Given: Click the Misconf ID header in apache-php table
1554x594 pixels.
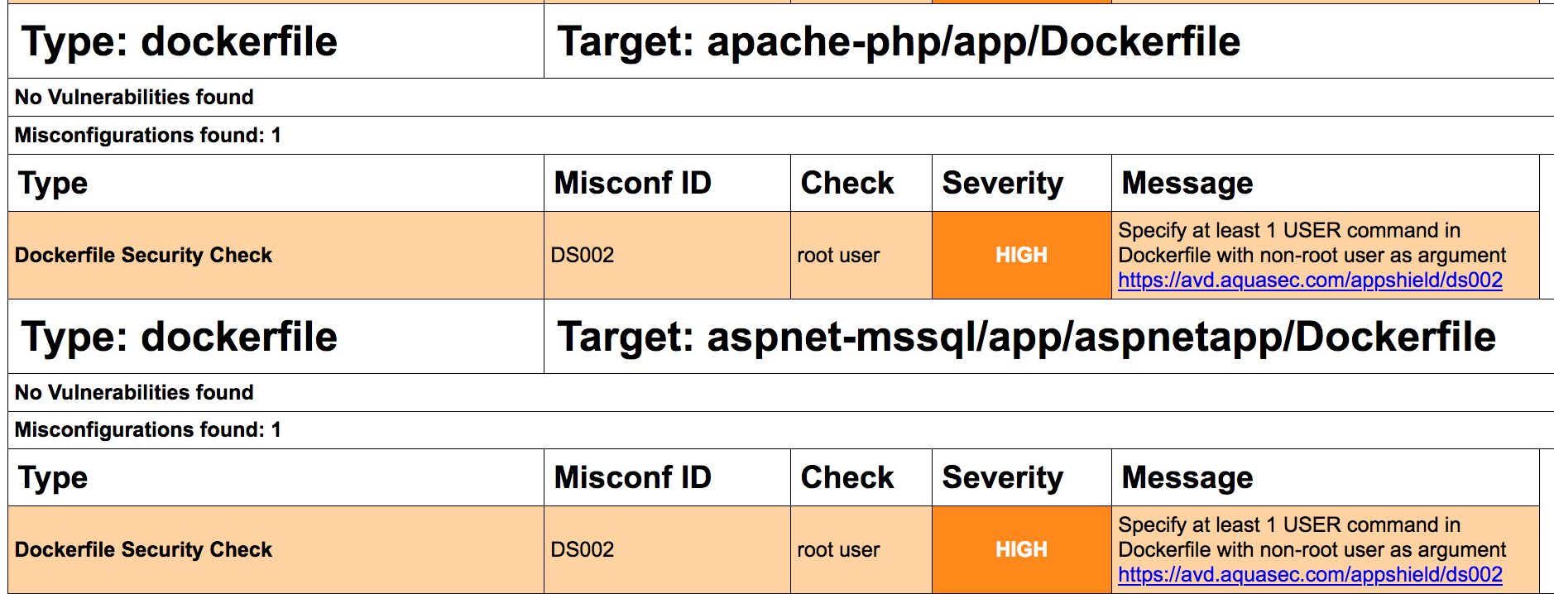Looking at the screenshot, I should [633, 184].
